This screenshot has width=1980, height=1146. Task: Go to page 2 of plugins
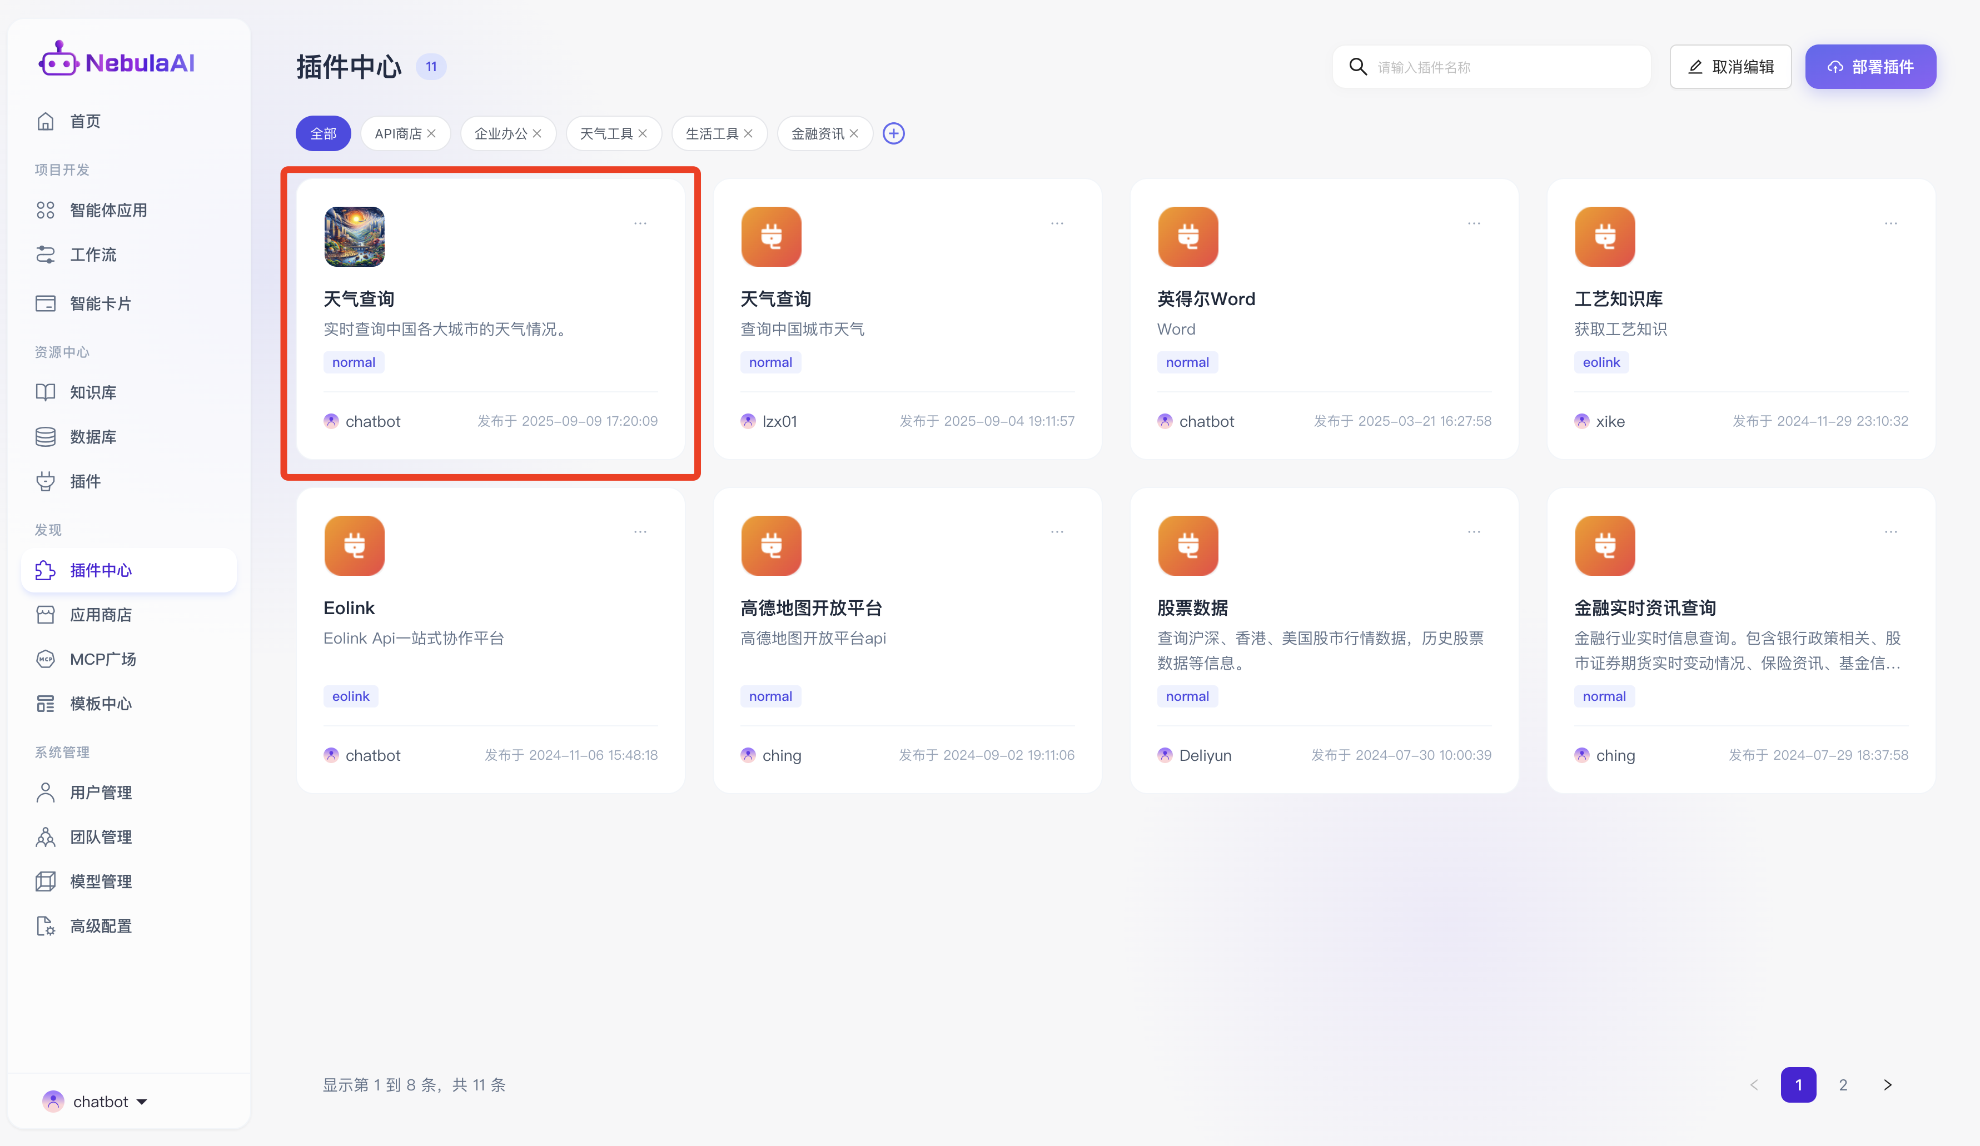1843,1085
